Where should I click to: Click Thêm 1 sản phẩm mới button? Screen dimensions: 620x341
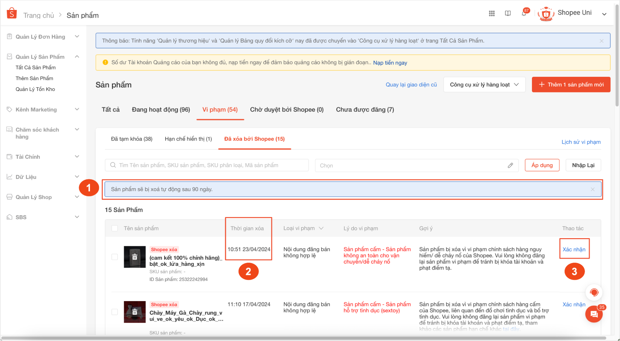click(571, 85)
